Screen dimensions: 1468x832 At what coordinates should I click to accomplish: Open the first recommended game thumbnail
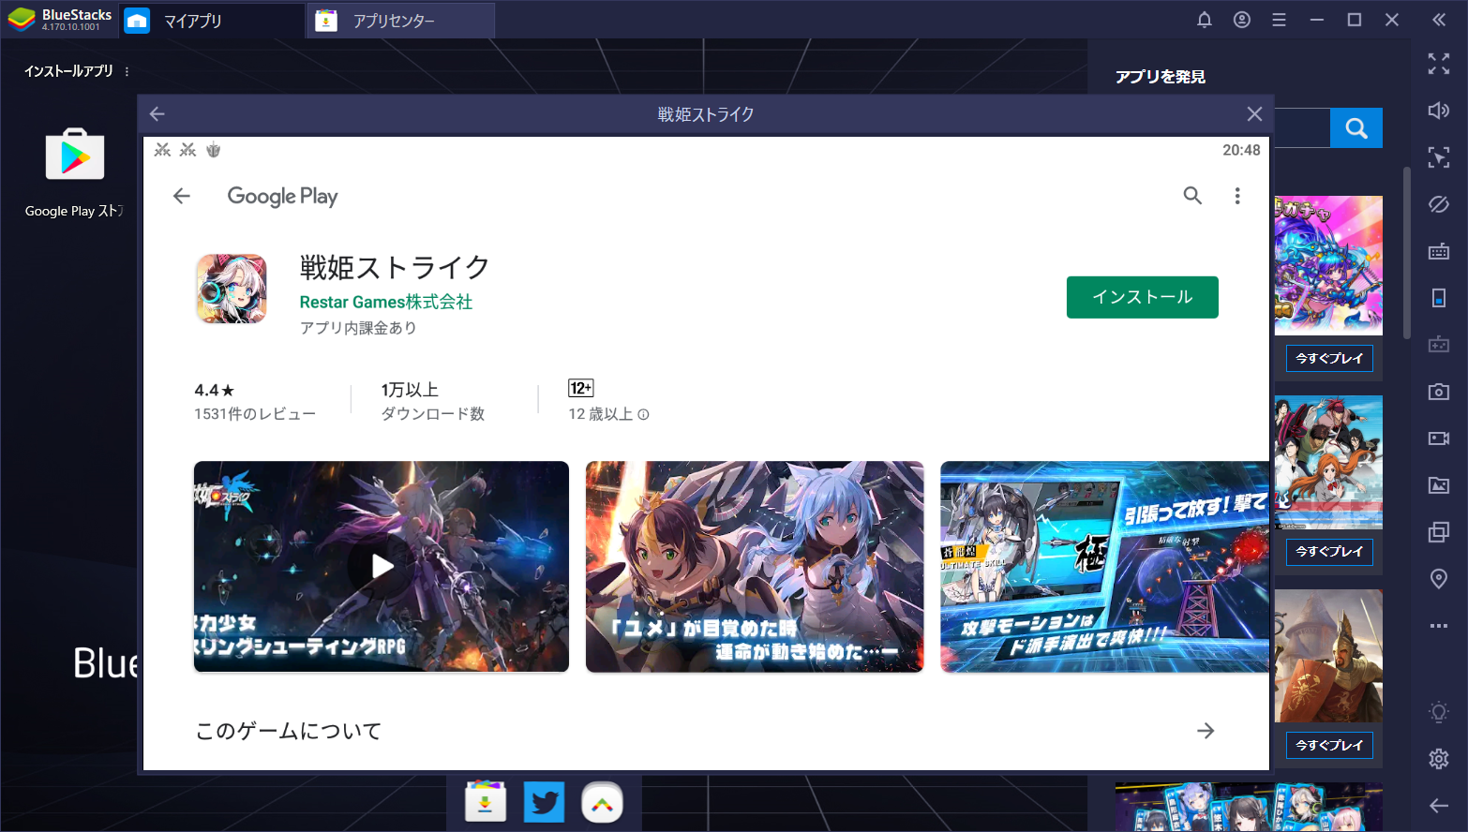click(1328, 265)
